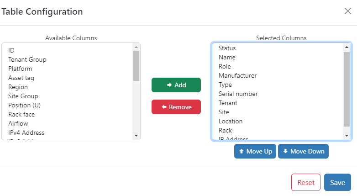Select Position (U) available column

click(x=68, y=105)
